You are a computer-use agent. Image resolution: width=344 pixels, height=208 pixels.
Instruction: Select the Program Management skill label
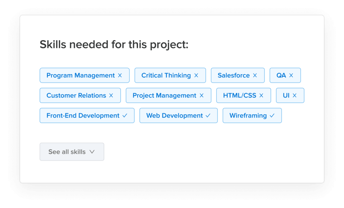pyautogui.click(x=81, y=75)
